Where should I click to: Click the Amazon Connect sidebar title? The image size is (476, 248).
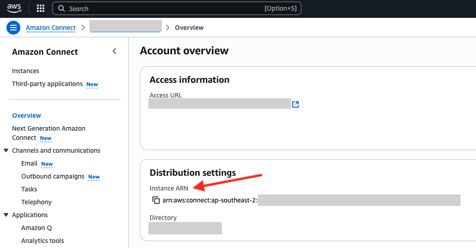[x=45, y=52]
